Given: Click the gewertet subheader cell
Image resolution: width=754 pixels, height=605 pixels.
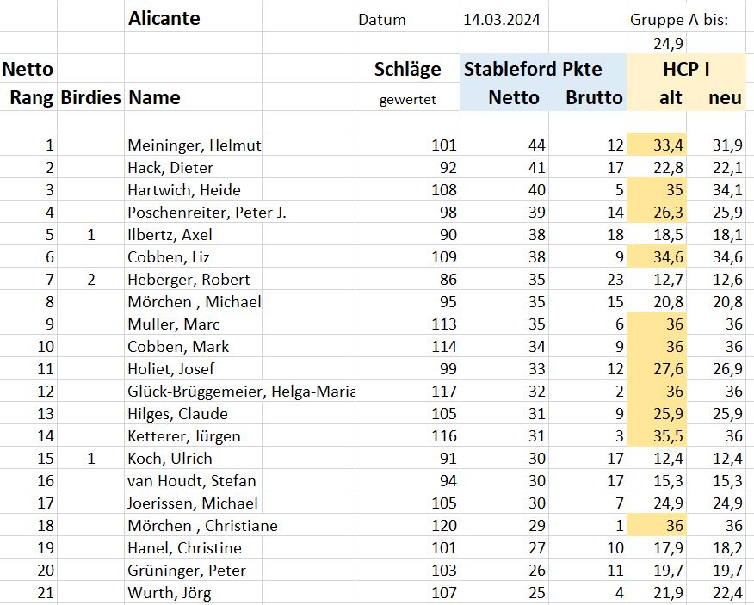Looking at the screenshot, I should (408, 100).
